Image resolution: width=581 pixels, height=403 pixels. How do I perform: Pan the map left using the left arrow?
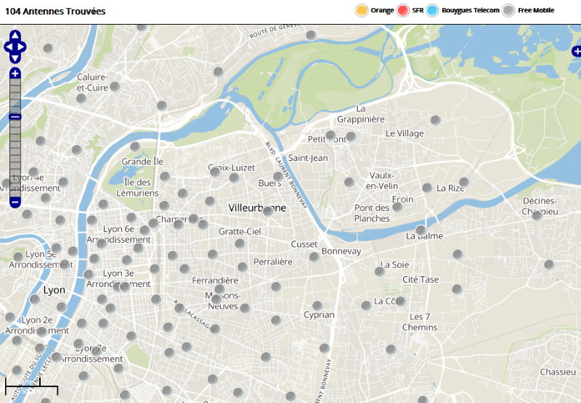coord(8,47)
